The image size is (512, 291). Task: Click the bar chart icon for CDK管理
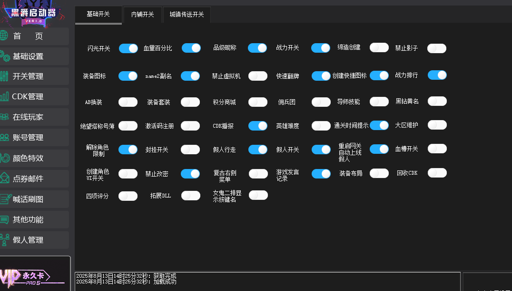click(x=4, y=96)
